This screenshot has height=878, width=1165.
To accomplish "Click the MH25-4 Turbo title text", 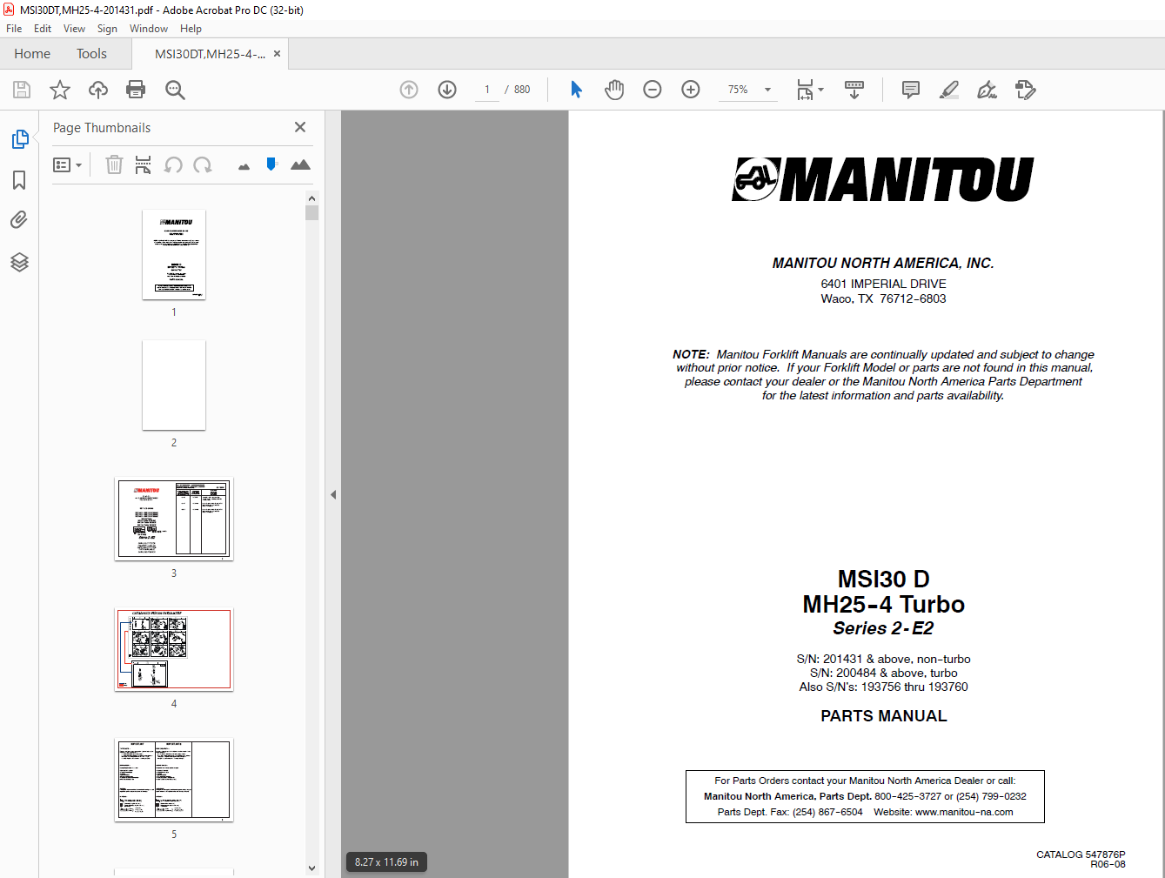I will 883,604.
